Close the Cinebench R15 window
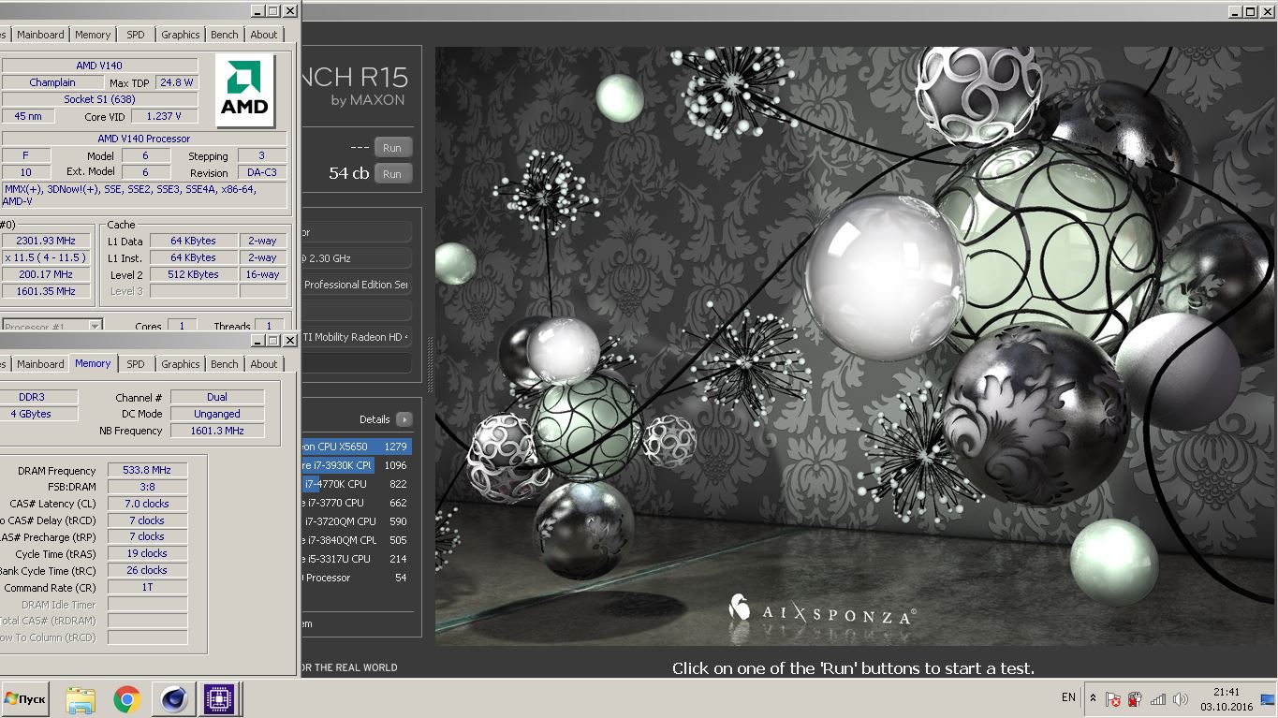Image resolution: width=1278 pixels, height=718 pixels. pyautogui.click(x=1268, y=11)
